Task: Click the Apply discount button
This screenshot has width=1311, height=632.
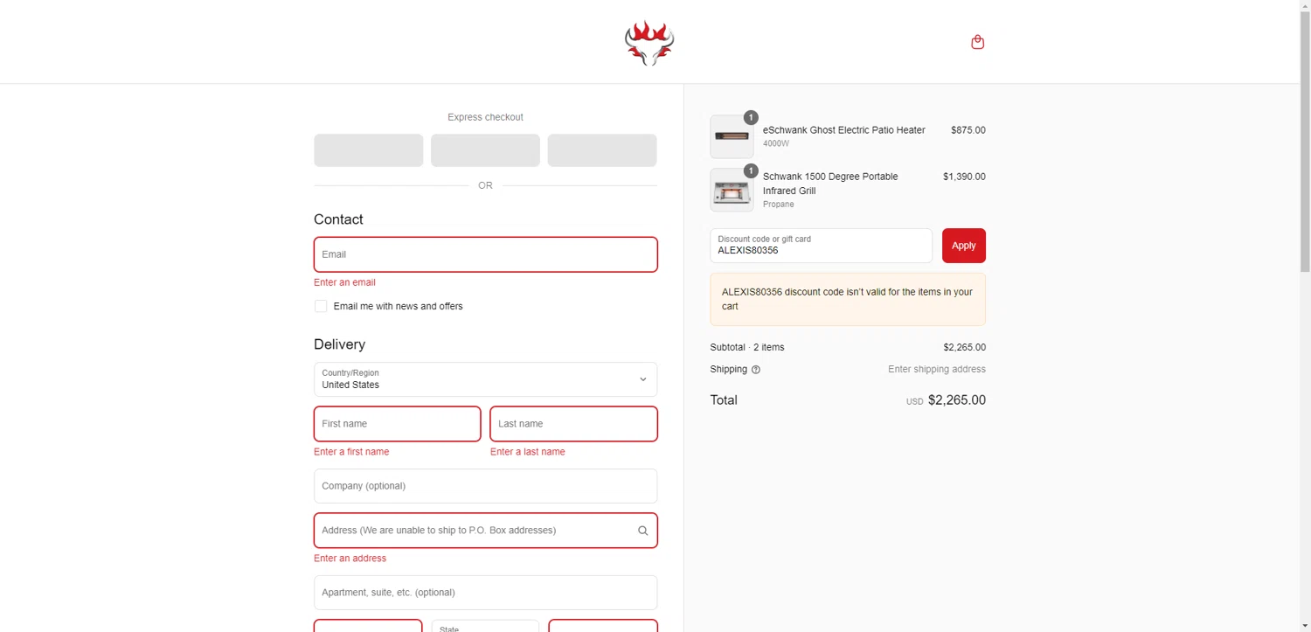Action: [x=963, y=246]
